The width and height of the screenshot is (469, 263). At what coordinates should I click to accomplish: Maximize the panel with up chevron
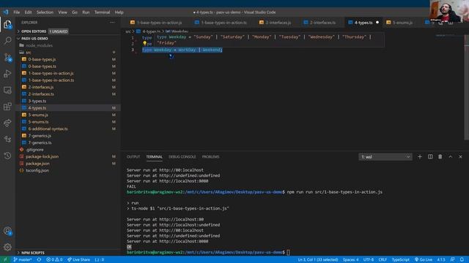coord(451,157)
